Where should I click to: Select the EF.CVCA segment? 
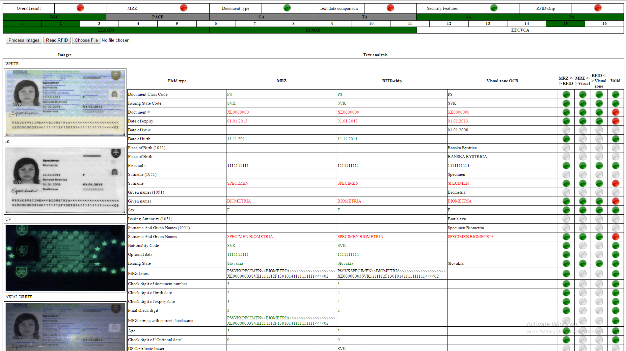(x=520, y=30)
